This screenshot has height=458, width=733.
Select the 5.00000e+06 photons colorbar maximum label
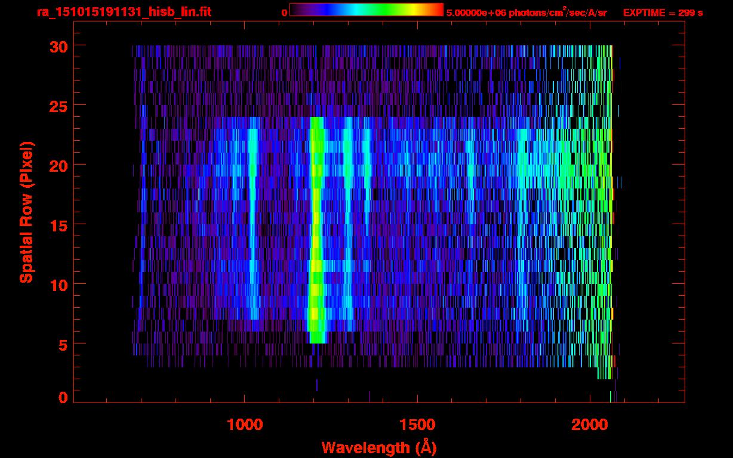[x=526, y=13]
